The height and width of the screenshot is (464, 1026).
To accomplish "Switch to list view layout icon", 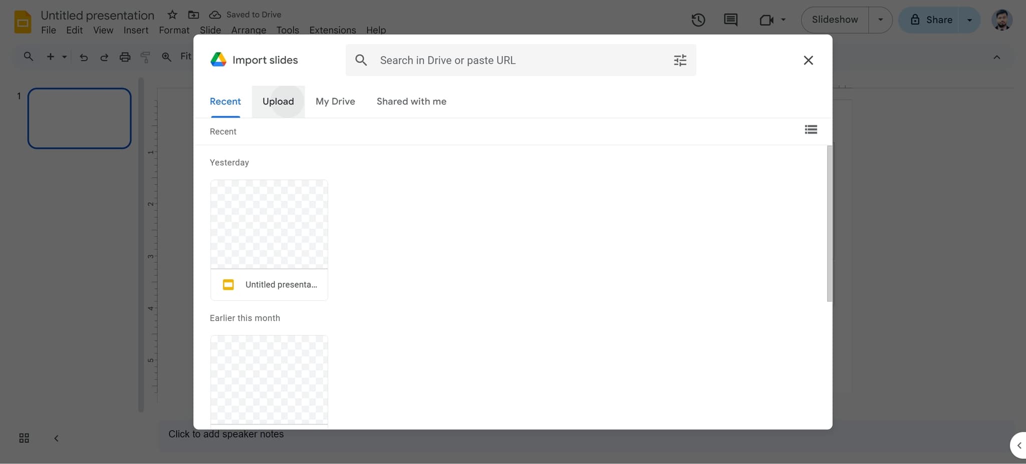I will click(x=811, y=130).
